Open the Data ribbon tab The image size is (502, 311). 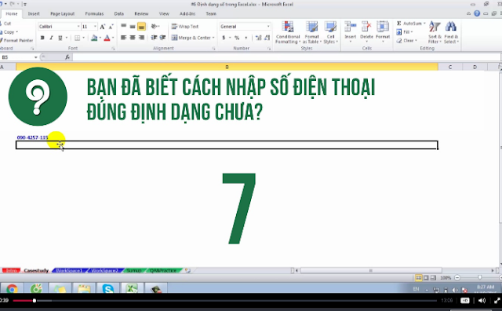pyautogui.click(x=118, y=14)
